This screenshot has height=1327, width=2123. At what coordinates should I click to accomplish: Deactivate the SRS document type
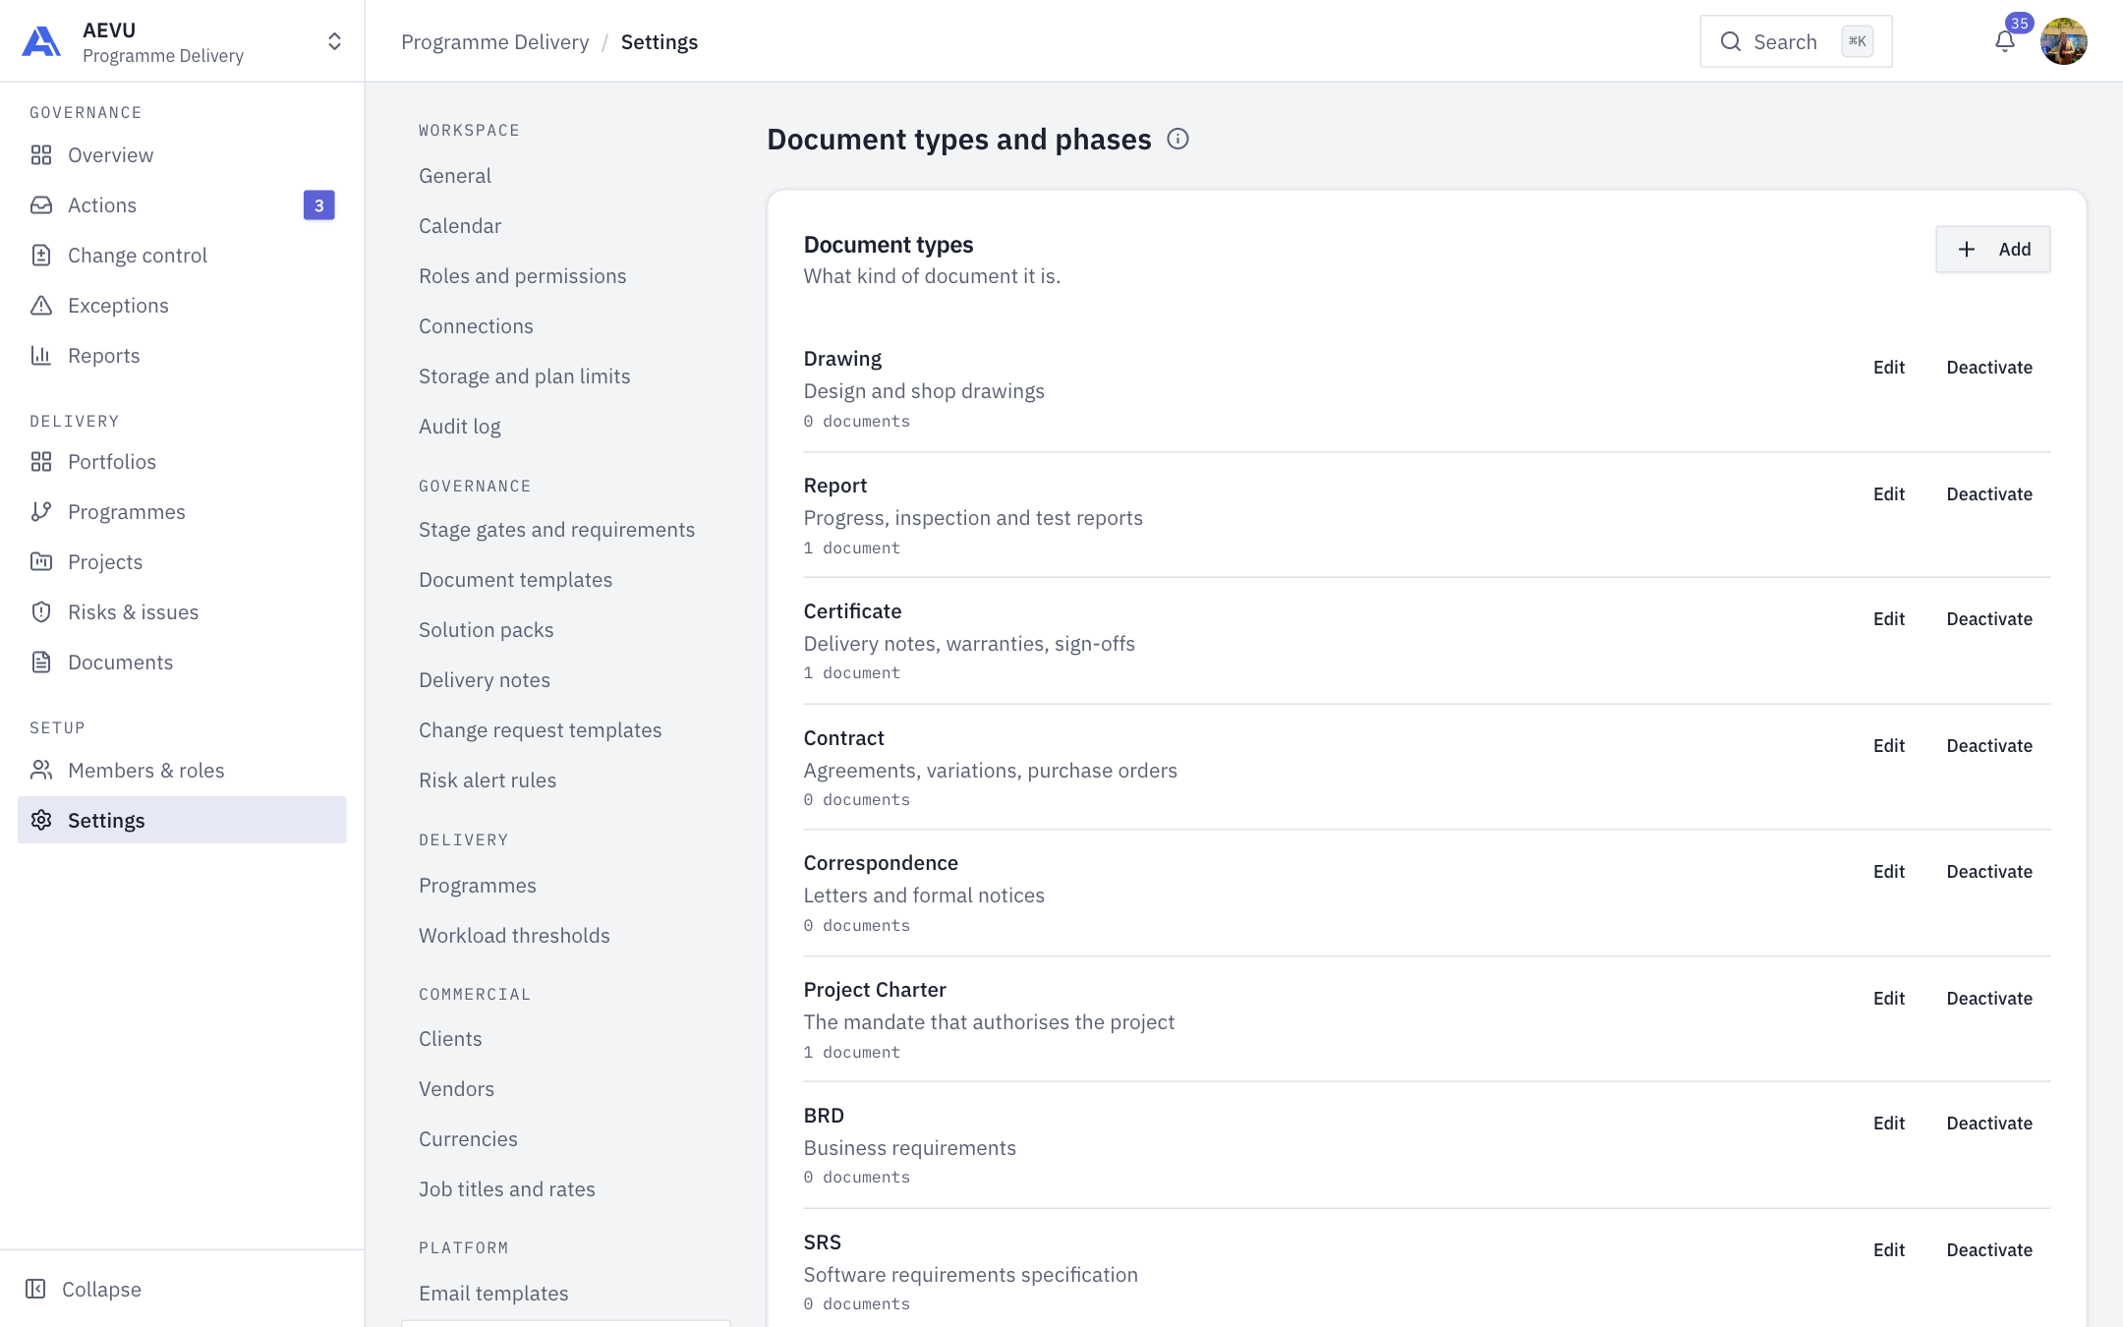[x=1989, y=1250]
